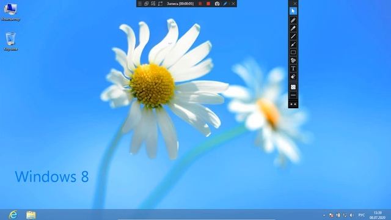Open the taskbar clock and date
Viewport: 391px width, 220px height.
[x=378, y=215]
